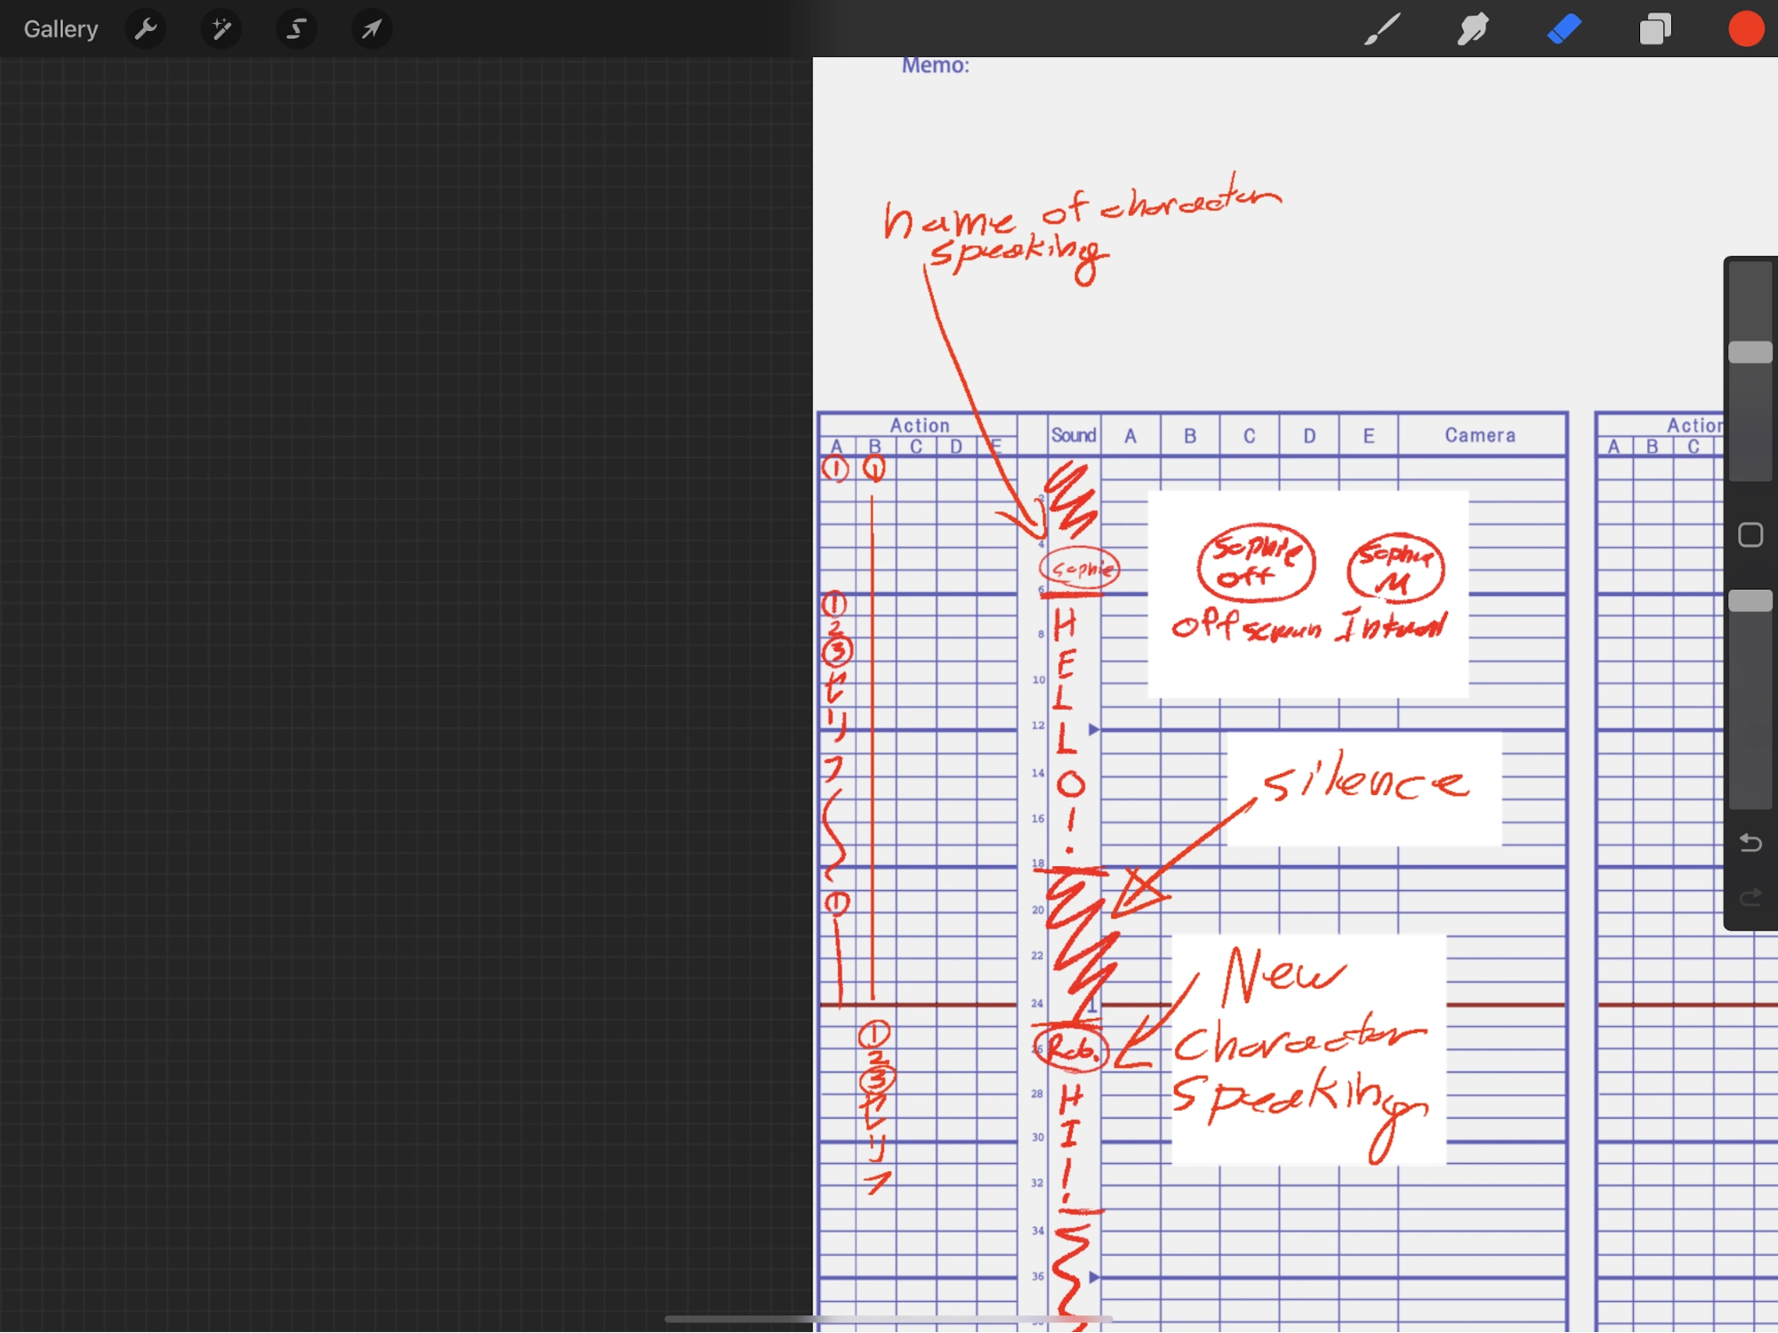Image resolution: width=1778 pixels, height=1333 pixels.
Task: Tap the square modify button on sidebar
Action: pyautogui.click(x=1750, y=534)
